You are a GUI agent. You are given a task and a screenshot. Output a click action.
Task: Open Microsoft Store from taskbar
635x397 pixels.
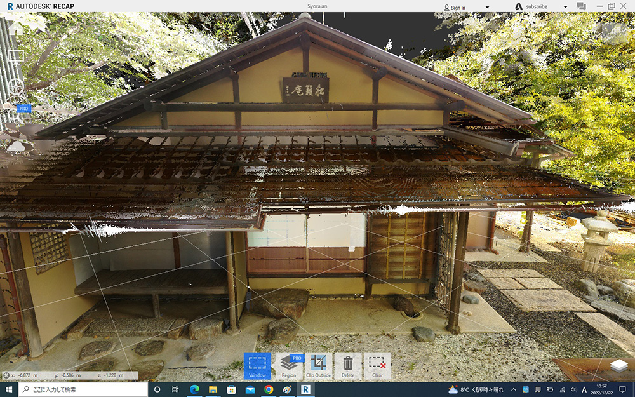pyautogui.click(x=232, y=389)
